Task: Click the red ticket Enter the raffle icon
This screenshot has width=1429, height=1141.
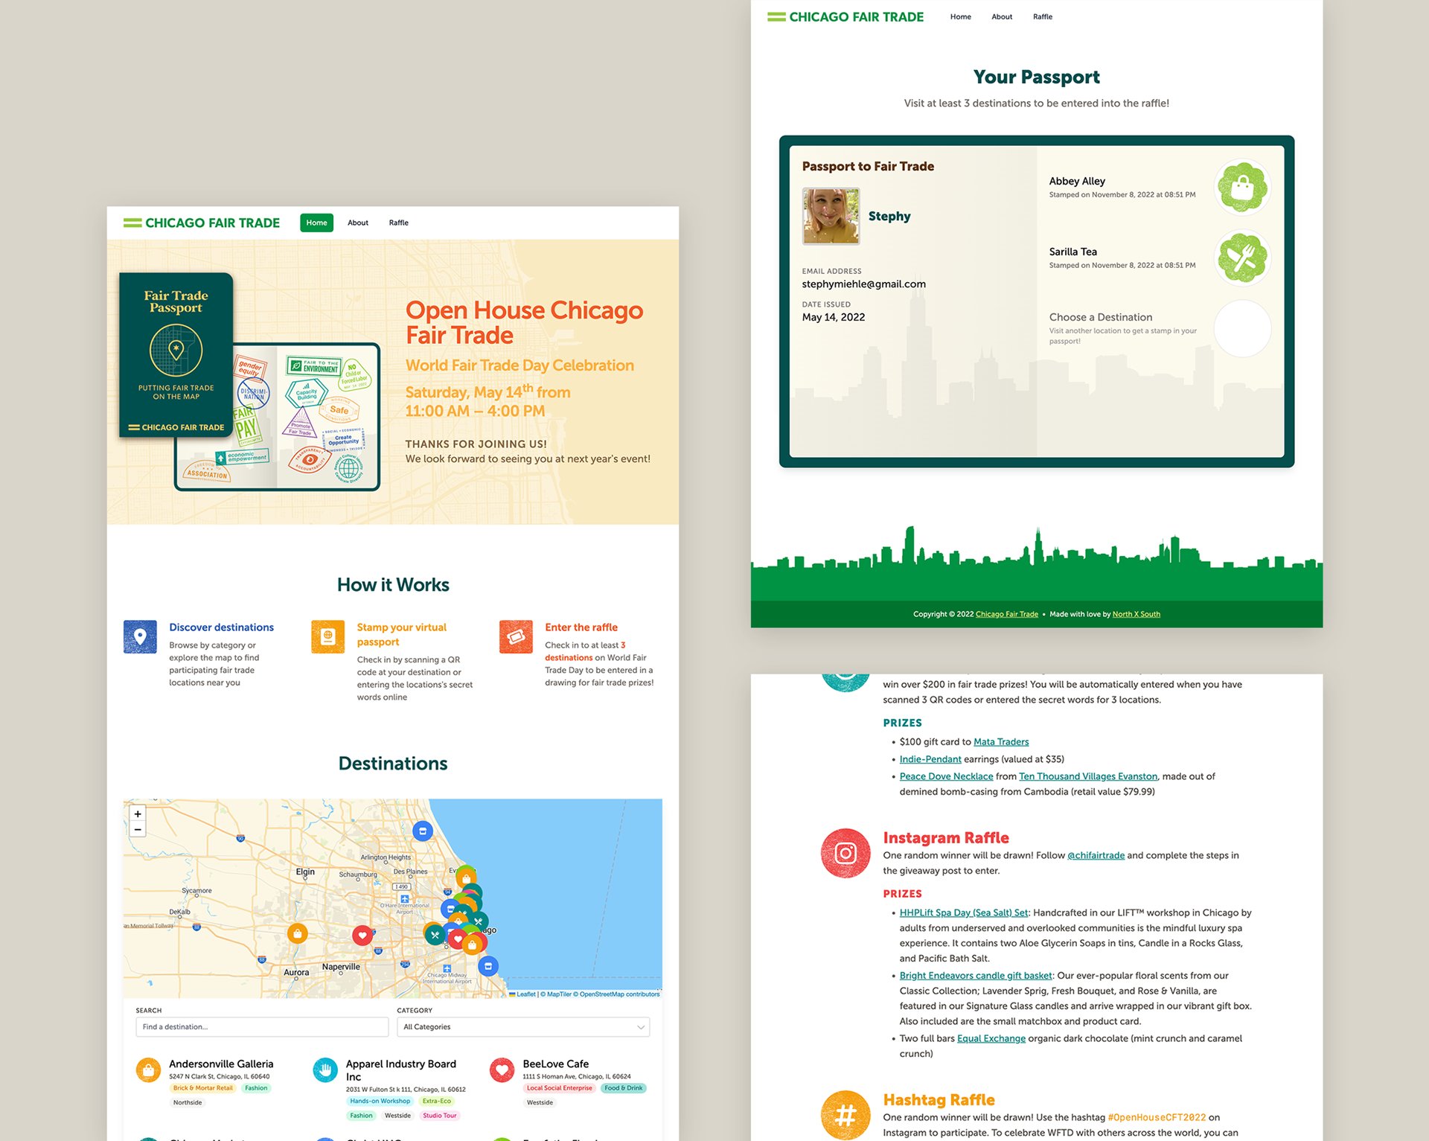Action: point(516,636)
